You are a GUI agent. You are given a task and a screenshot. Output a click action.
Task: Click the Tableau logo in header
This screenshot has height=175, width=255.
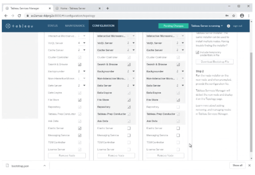coord(19,26)
